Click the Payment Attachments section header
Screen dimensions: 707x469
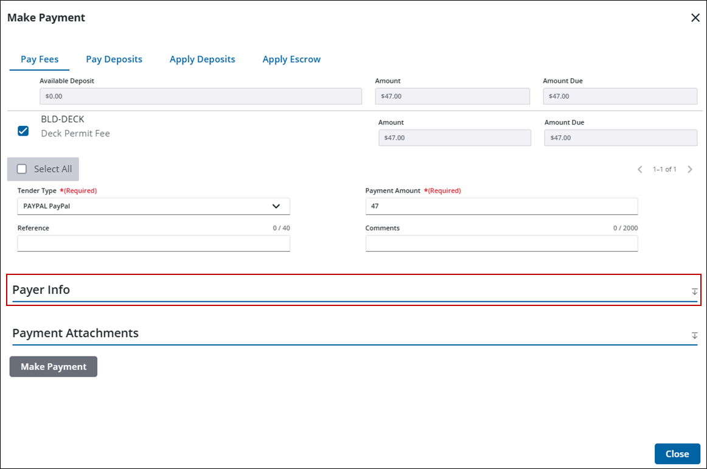coord(75,333)
